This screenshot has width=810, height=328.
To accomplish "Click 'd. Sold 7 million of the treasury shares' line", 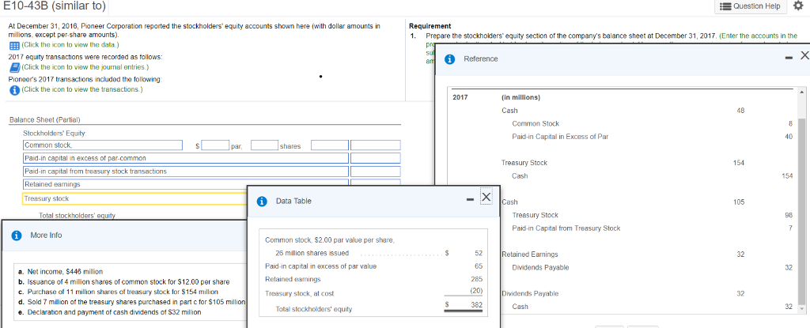I will pos(131,302).
